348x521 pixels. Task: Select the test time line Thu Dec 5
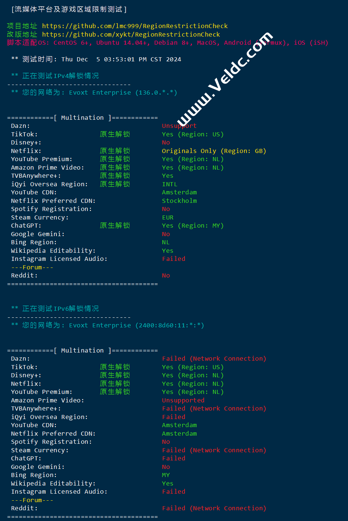click(101, 59)
